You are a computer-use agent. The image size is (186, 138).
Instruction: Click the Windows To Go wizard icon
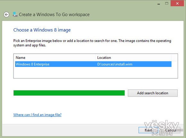(15, 14)
